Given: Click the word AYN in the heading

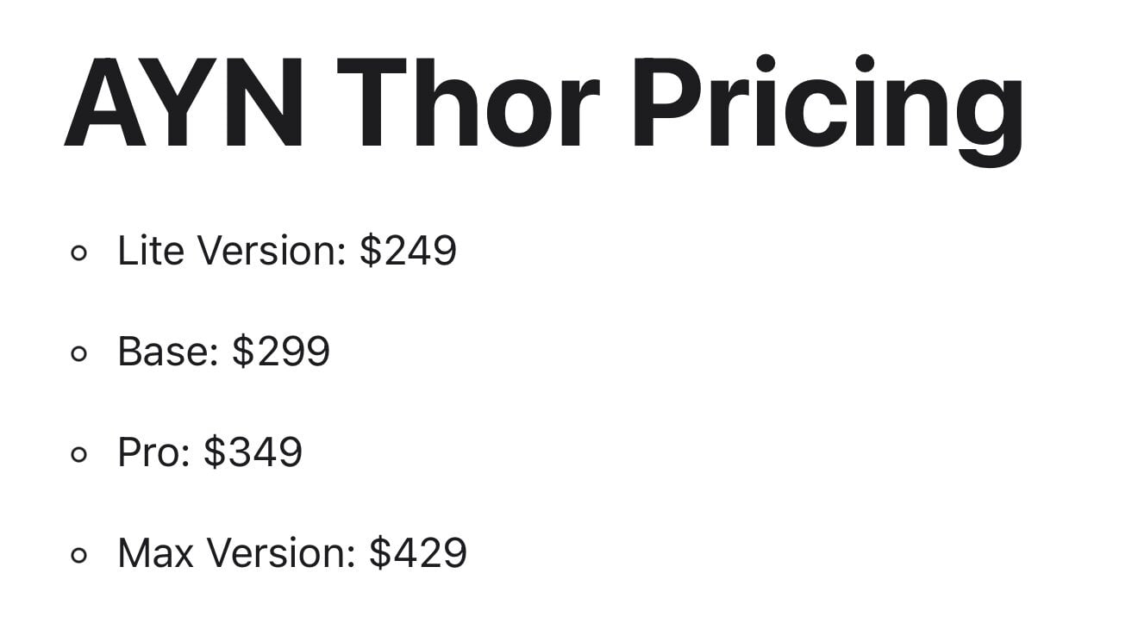Looking at the screenshot, I should tap(184, 104).
